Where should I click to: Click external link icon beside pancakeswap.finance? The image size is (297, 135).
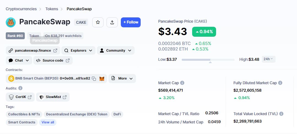[x=55, y=51]
